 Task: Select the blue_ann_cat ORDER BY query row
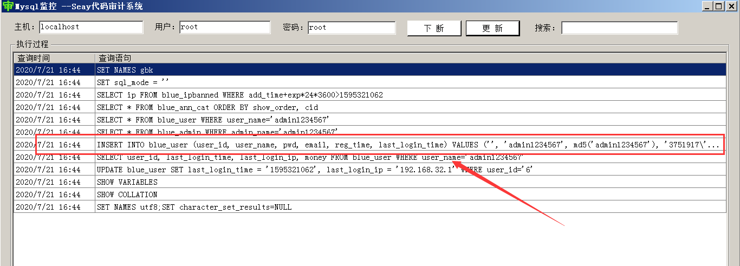[370, 107]
